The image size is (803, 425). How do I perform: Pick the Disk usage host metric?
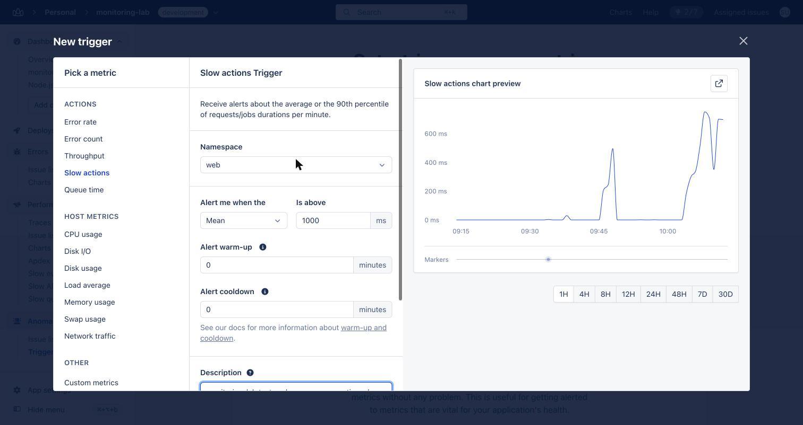coord(83,268)
